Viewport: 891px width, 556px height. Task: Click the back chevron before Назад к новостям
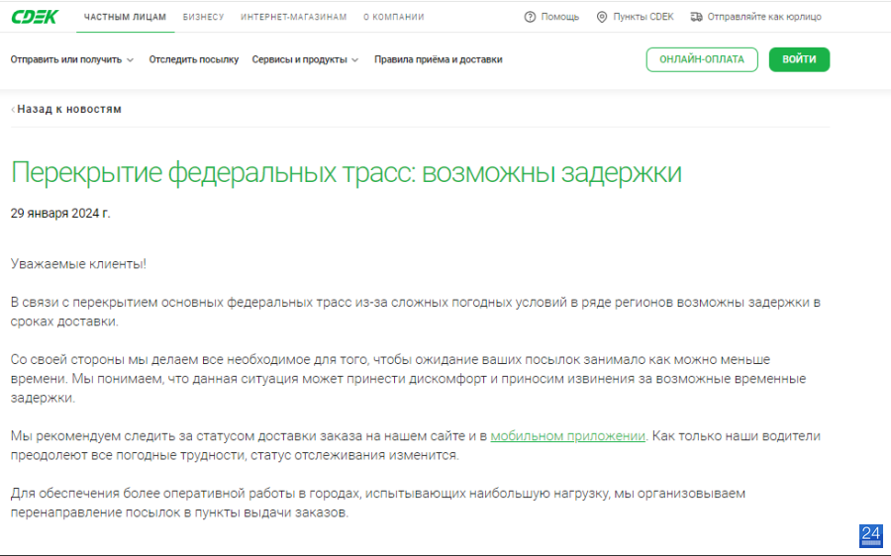(x=13, y=109)
